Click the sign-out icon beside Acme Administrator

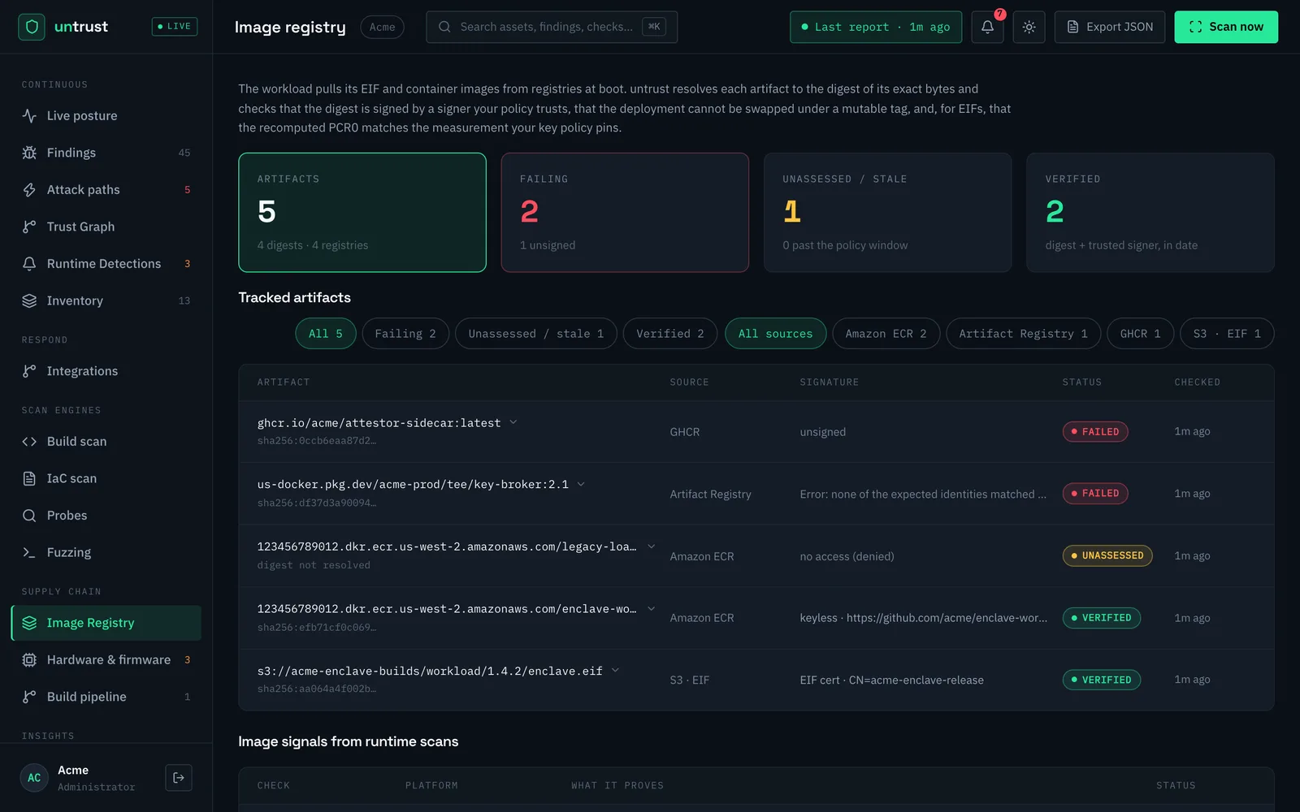179,778
